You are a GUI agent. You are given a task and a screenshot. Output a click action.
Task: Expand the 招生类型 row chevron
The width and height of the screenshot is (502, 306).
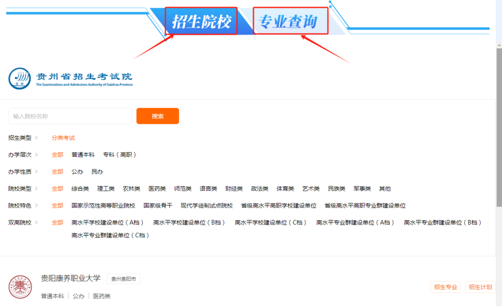click(x=36, y=138)
